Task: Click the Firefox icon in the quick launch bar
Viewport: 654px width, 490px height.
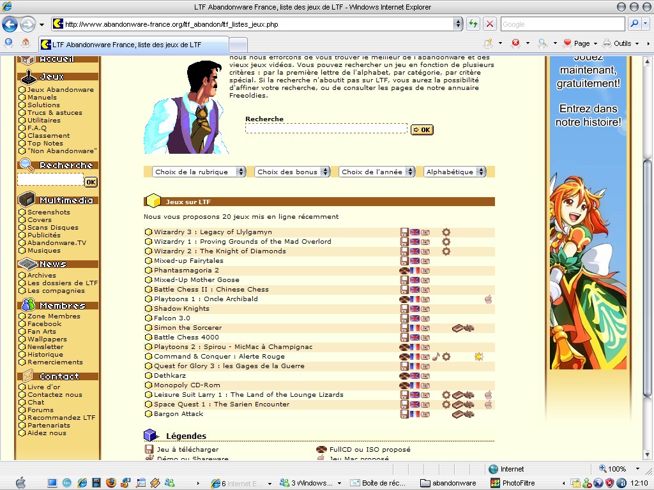Action: click(111, 483)
